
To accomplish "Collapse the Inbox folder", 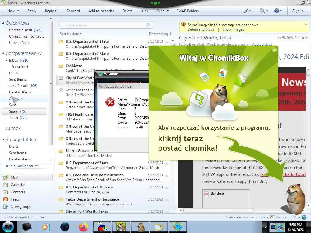I will click(6, 60).
